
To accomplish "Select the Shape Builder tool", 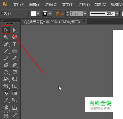I will coord(6,86).
